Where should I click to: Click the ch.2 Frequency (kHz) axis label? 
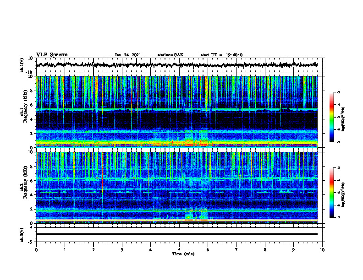pyautogui.click(x=23, y=182)
